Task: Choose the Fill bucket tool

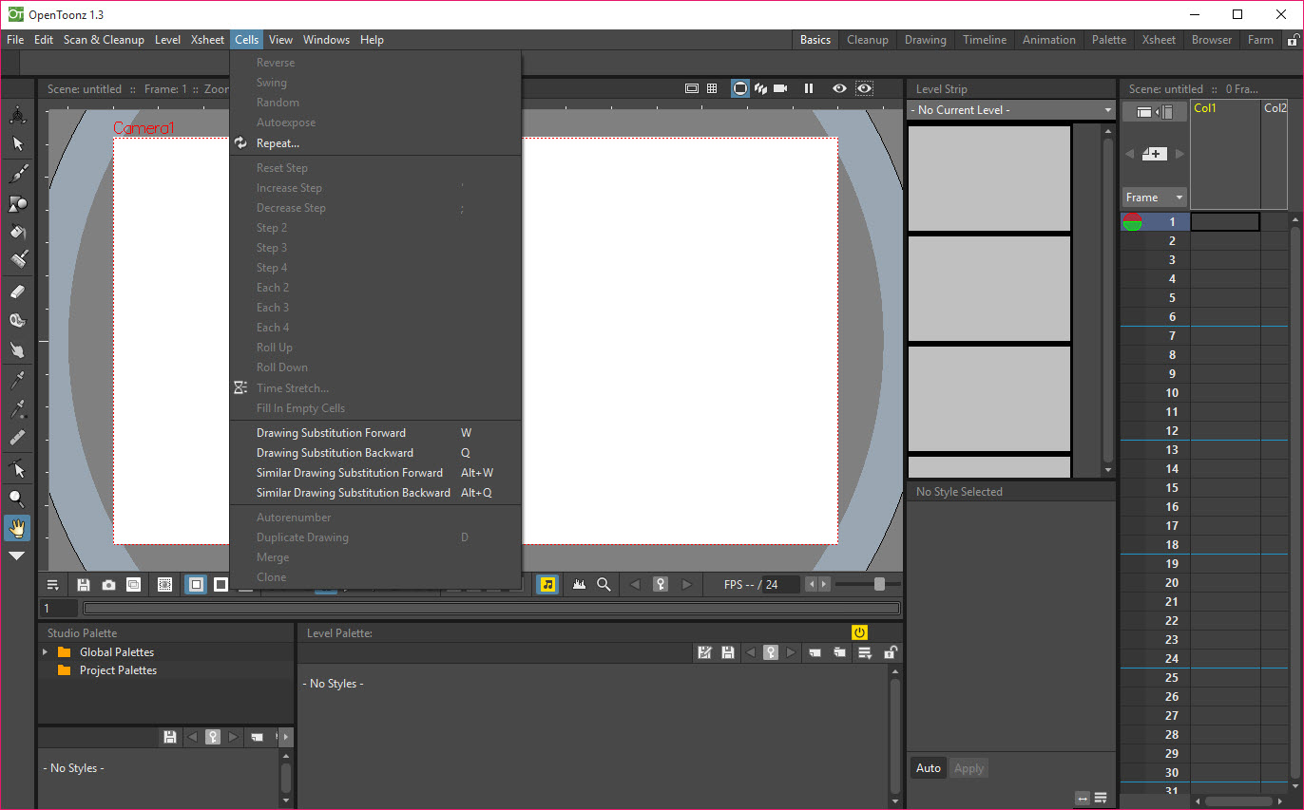Action: 18,233
